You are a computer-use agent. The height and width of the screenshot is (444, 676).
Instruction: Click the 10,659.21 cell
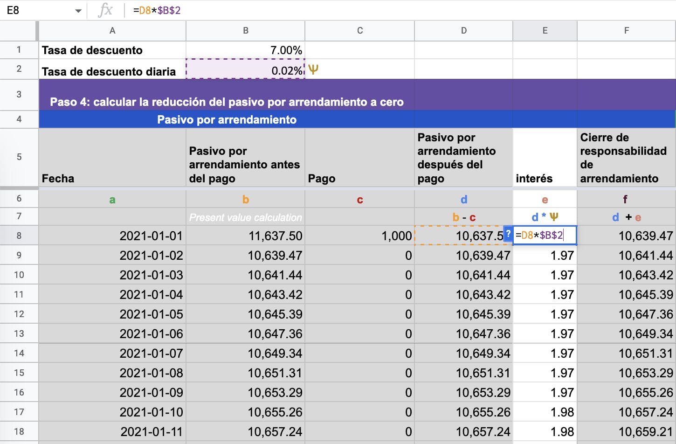[x=627, y=431]
